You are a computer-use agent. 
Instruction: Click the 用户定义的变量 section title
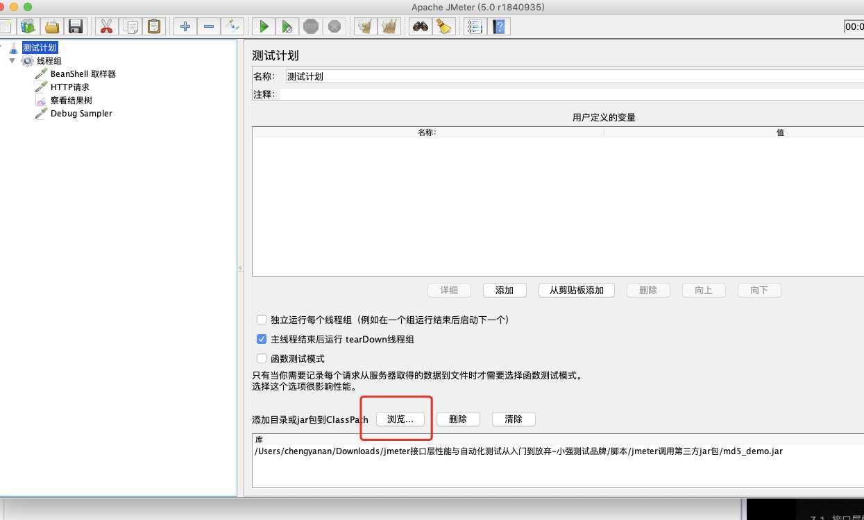[604, 117]
